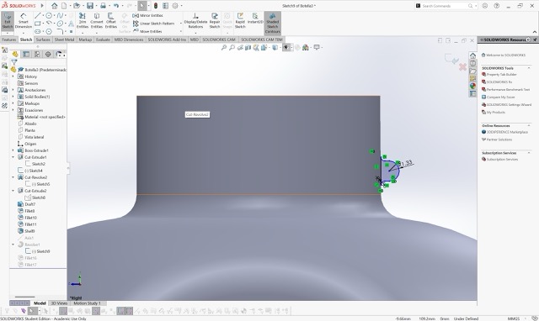Expand the Ecuaciones node

coord(13,110)
